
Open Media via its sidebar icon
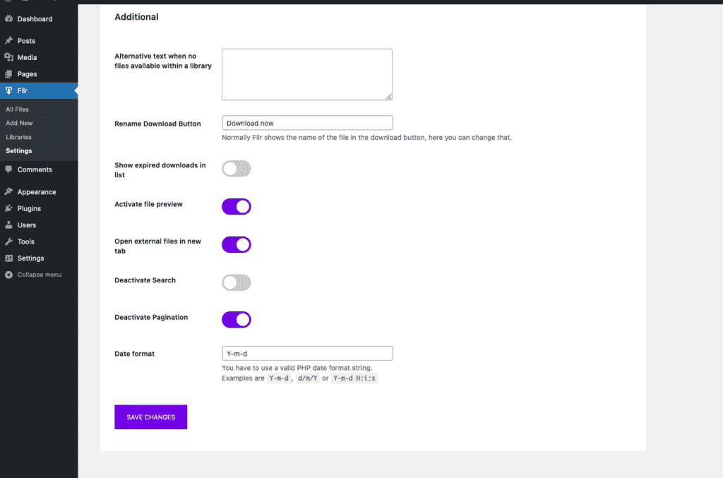click(8, 57)
